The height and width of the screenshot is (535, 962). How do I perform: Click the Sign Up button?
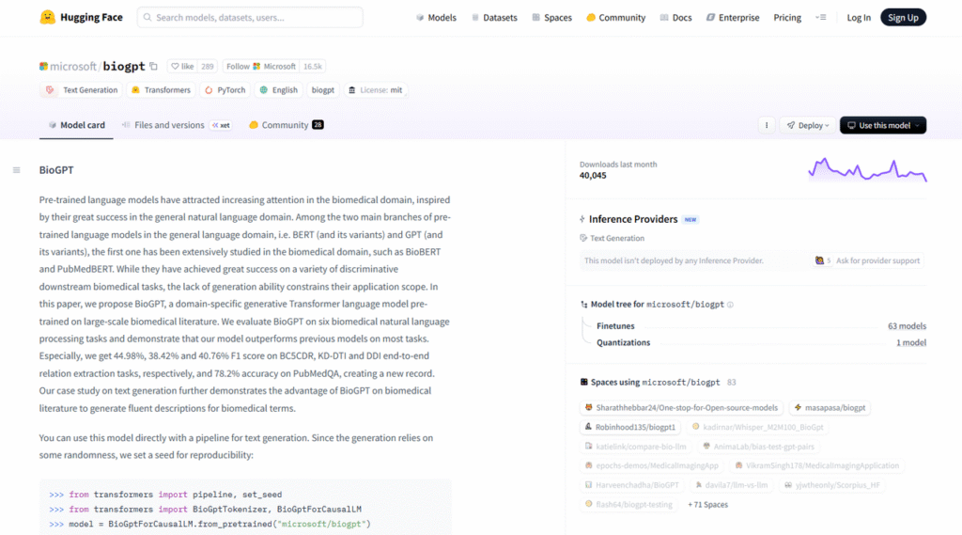(x=903, y=18)
